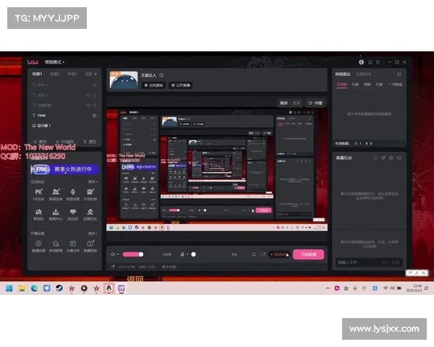The image size is (434, 347).
Task: Click the notification bell icon in title bar
Action: pos(370,62)
